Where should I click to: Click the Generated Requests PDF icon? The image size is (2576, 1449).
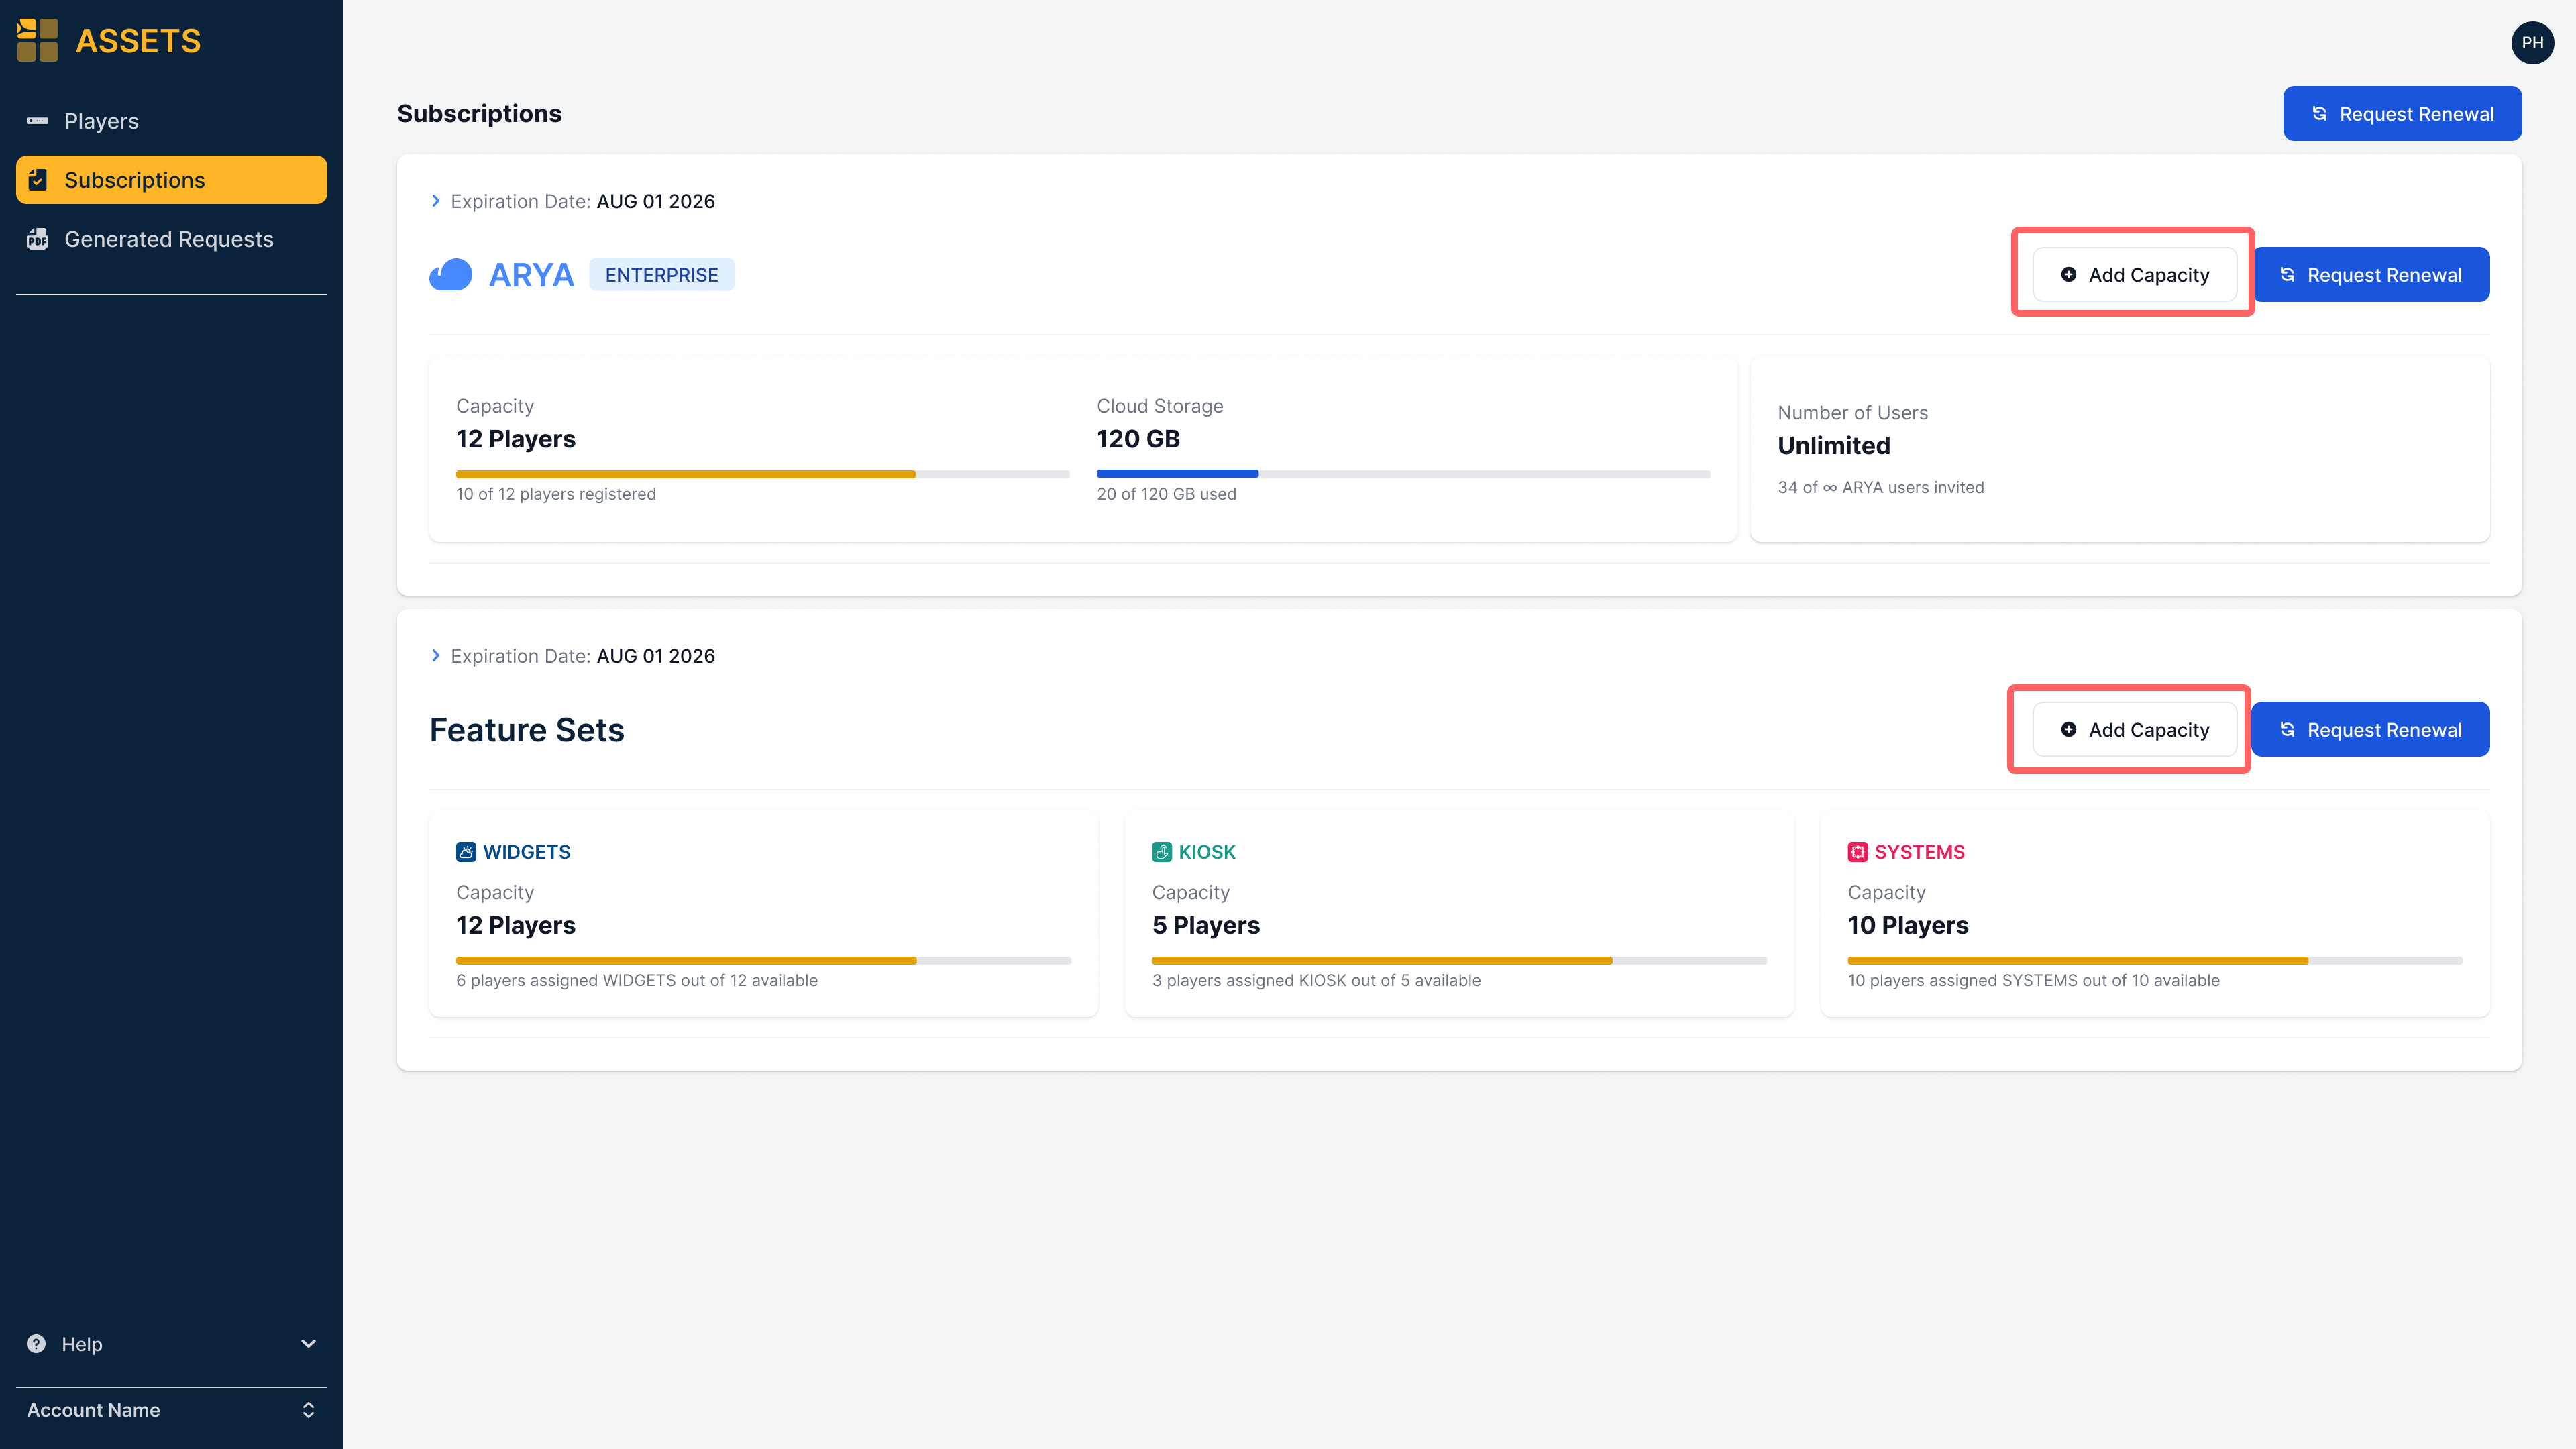click(x=38, y=239)
